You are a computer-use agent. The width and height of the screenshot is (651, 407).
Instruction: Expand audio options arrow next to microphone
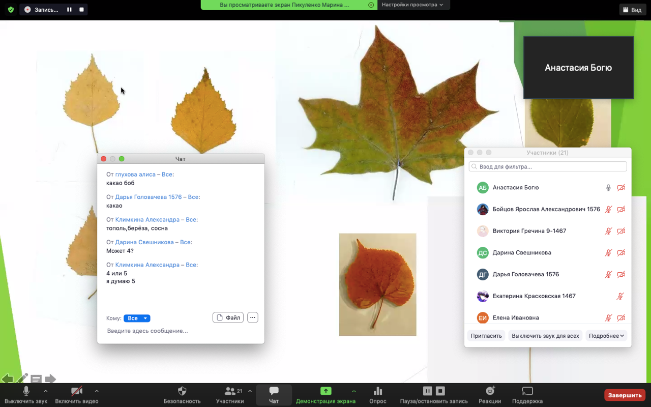[x=46, y=391]
